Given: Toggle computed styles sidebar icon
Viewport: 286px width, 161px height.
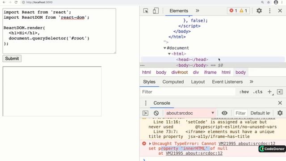Looking at the screenshot, I should [x=280, y=92].
